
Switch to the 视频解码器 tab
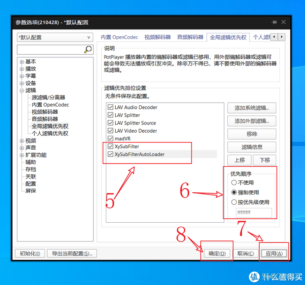(157, 37)
